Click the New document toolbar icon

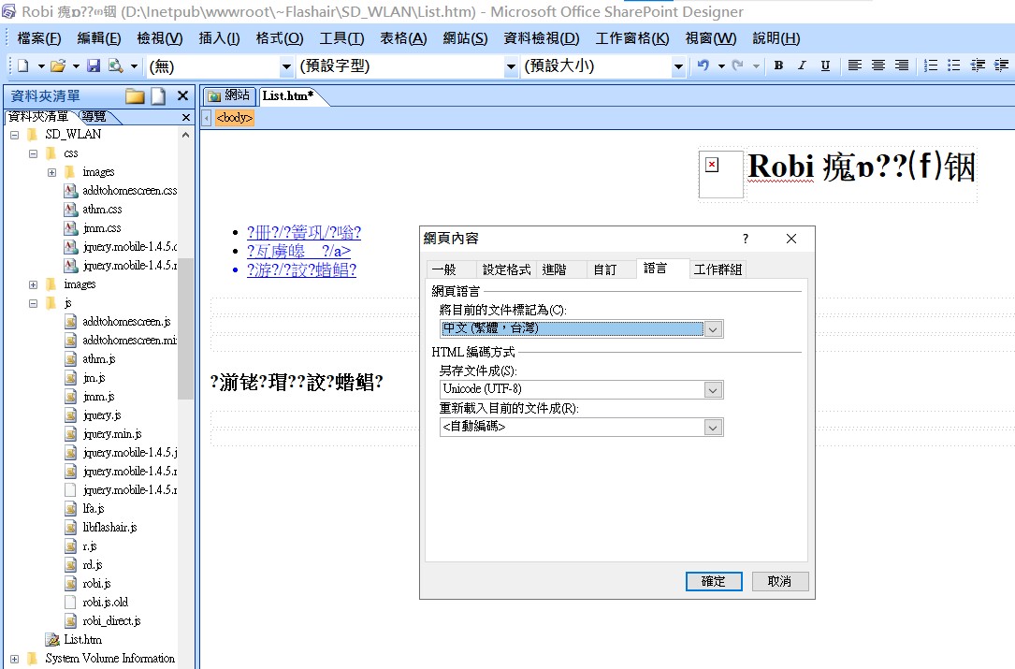23,65
